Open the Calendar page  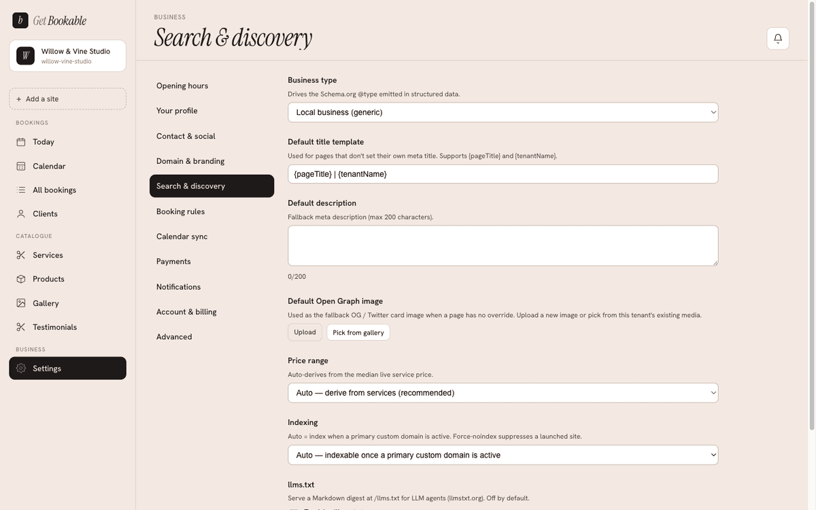(67, 166)
